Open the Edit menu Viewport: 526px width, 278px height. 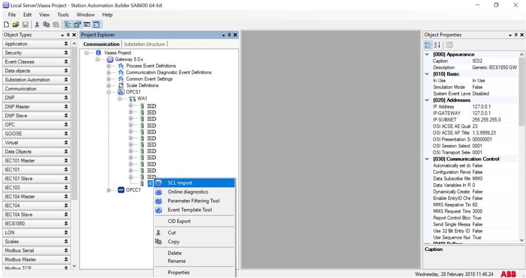click(27, 15)
